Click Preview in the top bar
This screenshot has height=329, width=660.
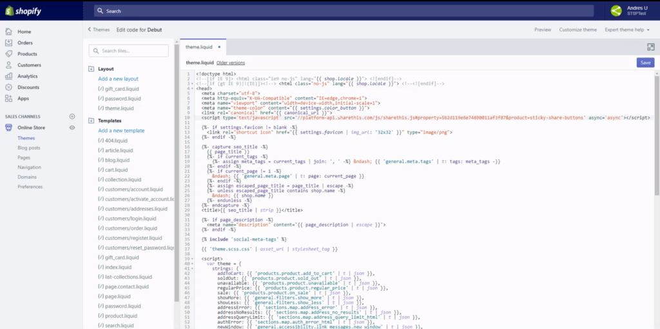[543, 30]
